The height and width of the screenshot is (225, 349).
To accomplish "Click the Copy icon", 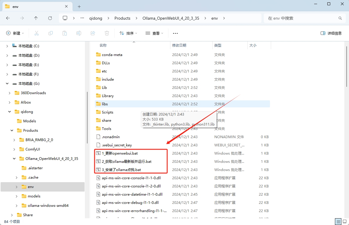I will (50, 33).
